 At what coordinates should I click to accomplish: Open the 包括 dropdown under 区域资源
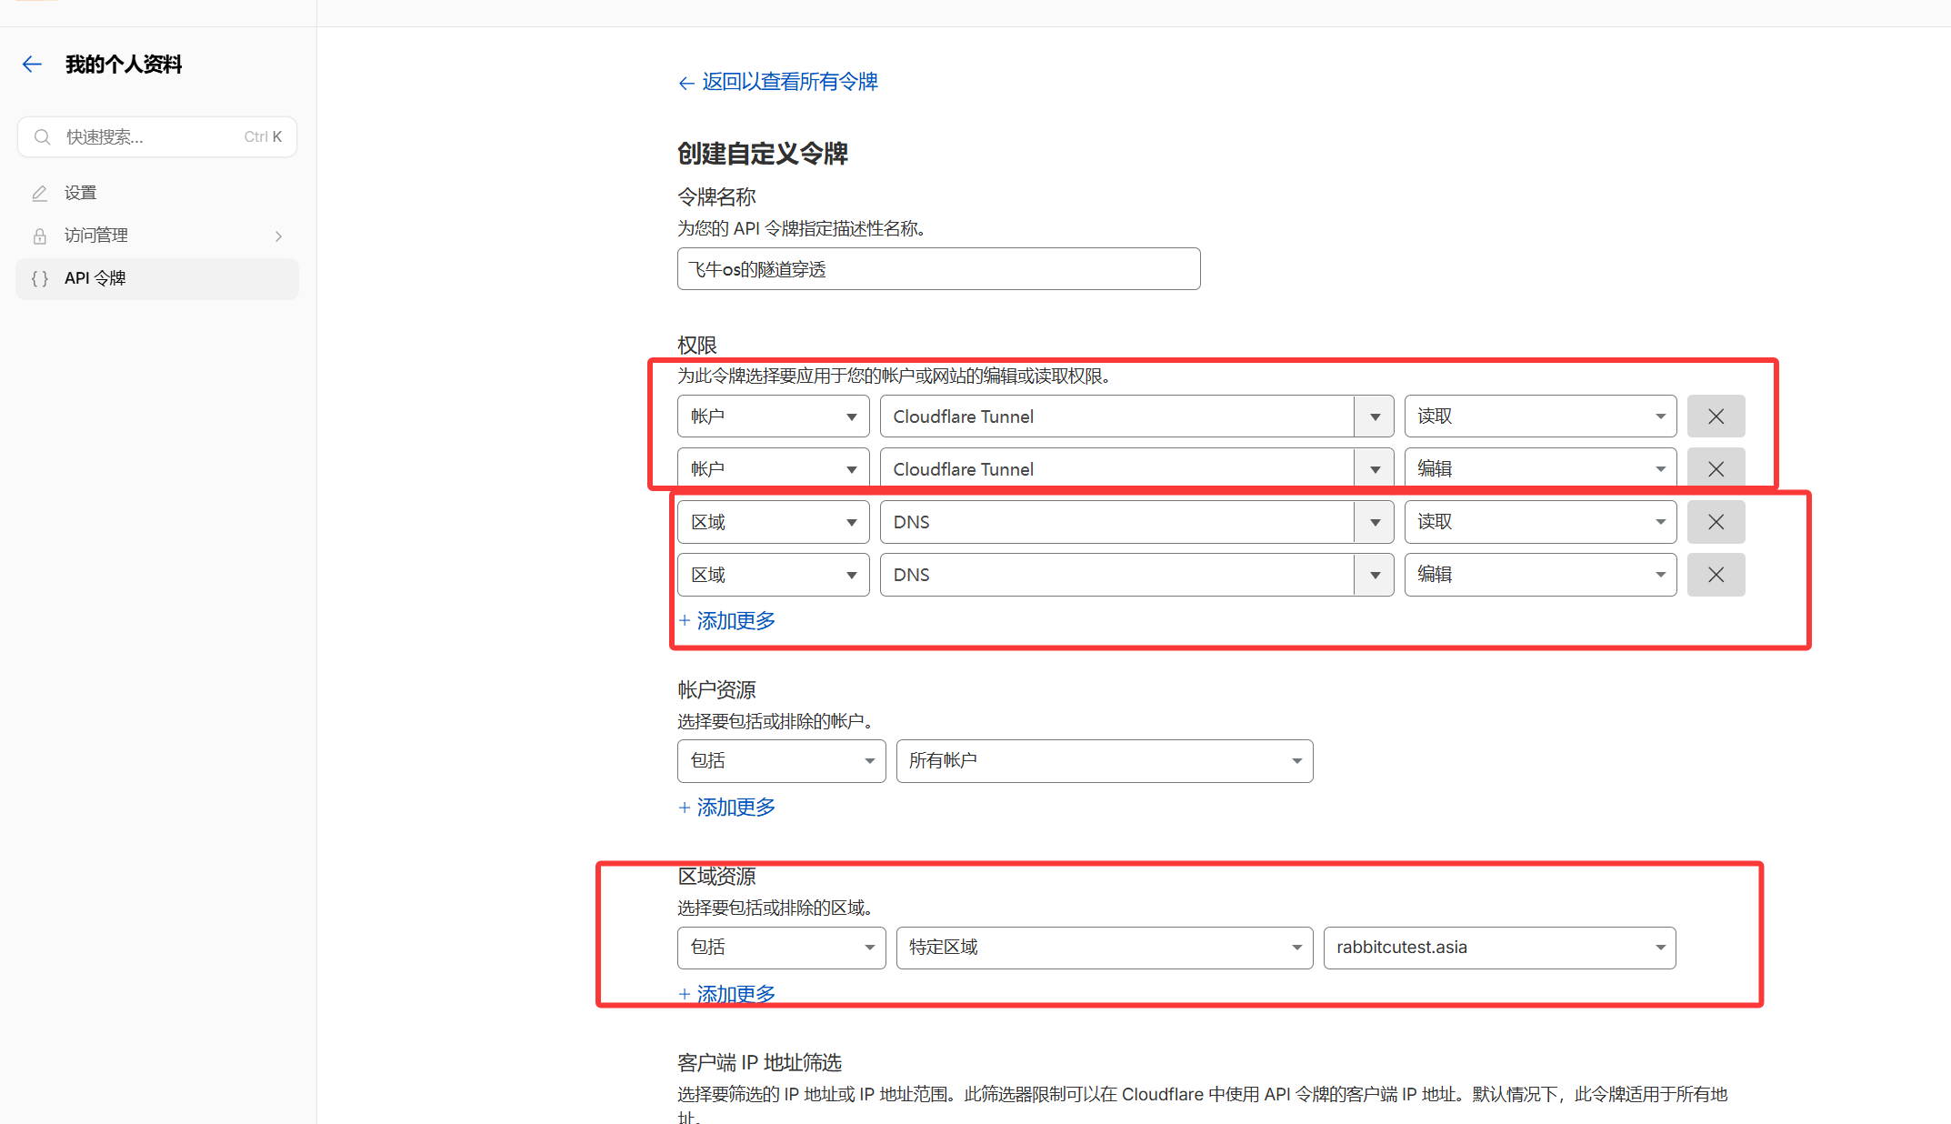781,948
